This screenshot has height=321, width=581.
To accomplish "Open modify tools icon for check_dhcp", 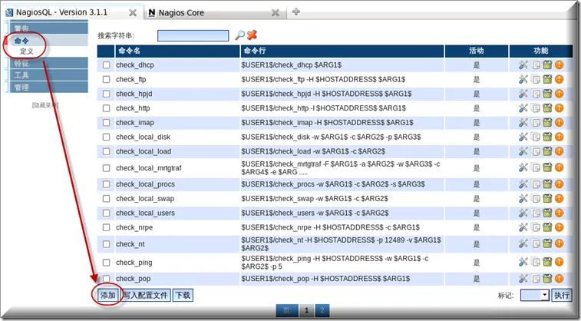I will pos(523,65).
